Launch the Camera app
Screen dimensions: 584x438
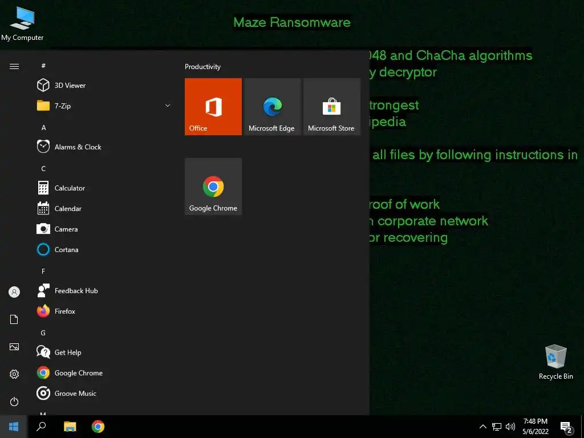pyautogui.click(x=104, y=229)
